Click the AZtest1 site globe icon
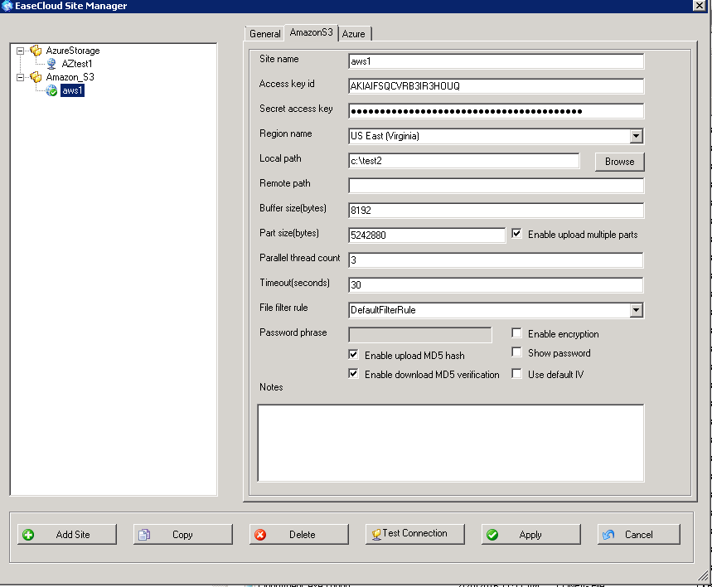Viewport: 712px width, 587px height. (51, 64)
